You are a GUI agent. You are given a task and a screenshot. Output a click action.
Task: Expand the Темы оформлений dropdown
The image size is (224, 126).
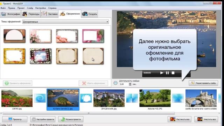click(65, 22)
